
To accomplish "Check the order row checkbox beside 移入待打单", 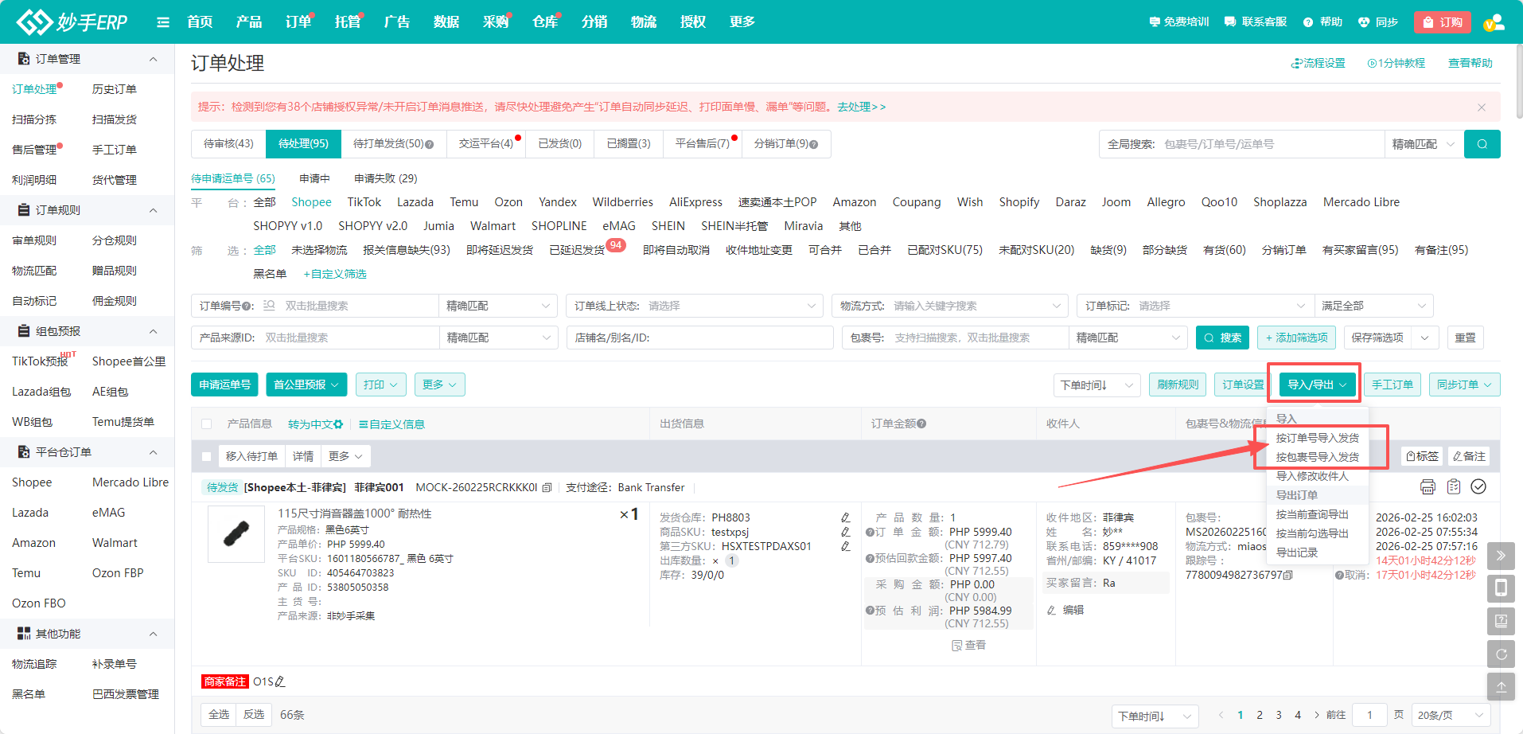I will pyautogui.click(x=207, y=457).
